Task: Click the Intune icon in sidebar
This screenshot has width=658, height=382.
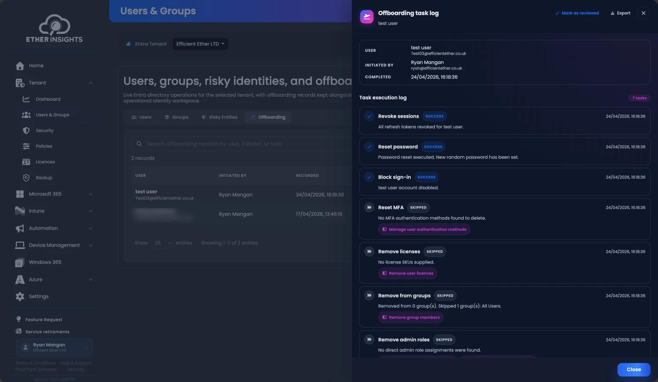Action: pyautogui.click(x=20, y=211)
